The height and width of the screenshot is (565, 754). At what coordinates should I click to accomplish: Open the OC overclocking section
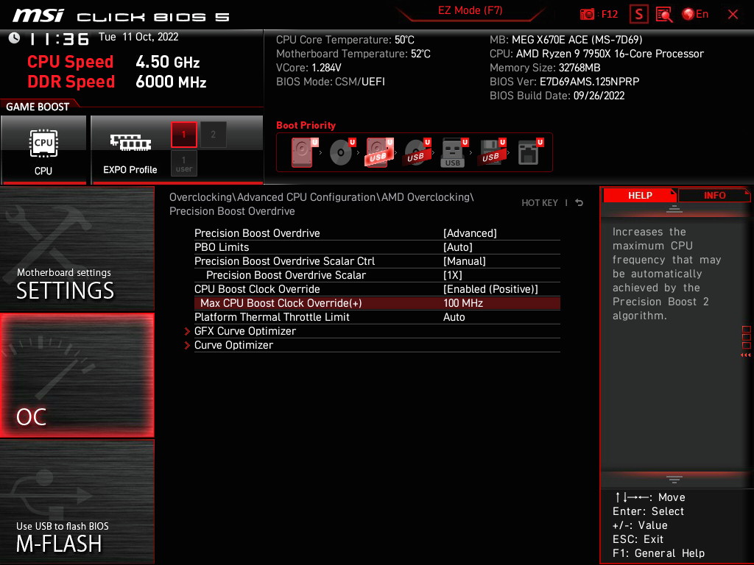coord(77,376)
